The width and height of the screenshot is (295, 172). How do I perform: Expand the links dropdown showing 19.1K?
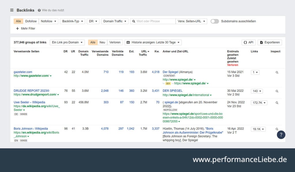click(x=258, y=129)
